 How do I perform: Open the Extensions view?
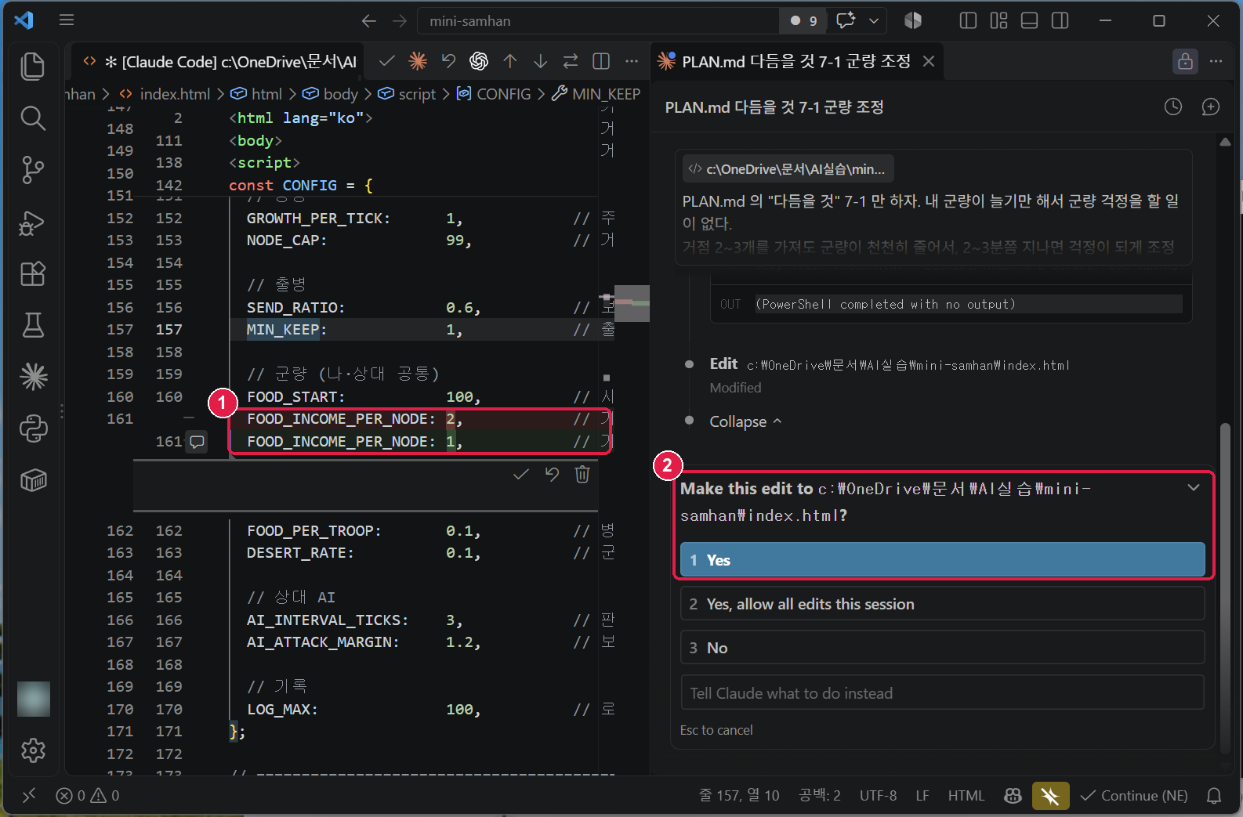[x=33, y=274]
